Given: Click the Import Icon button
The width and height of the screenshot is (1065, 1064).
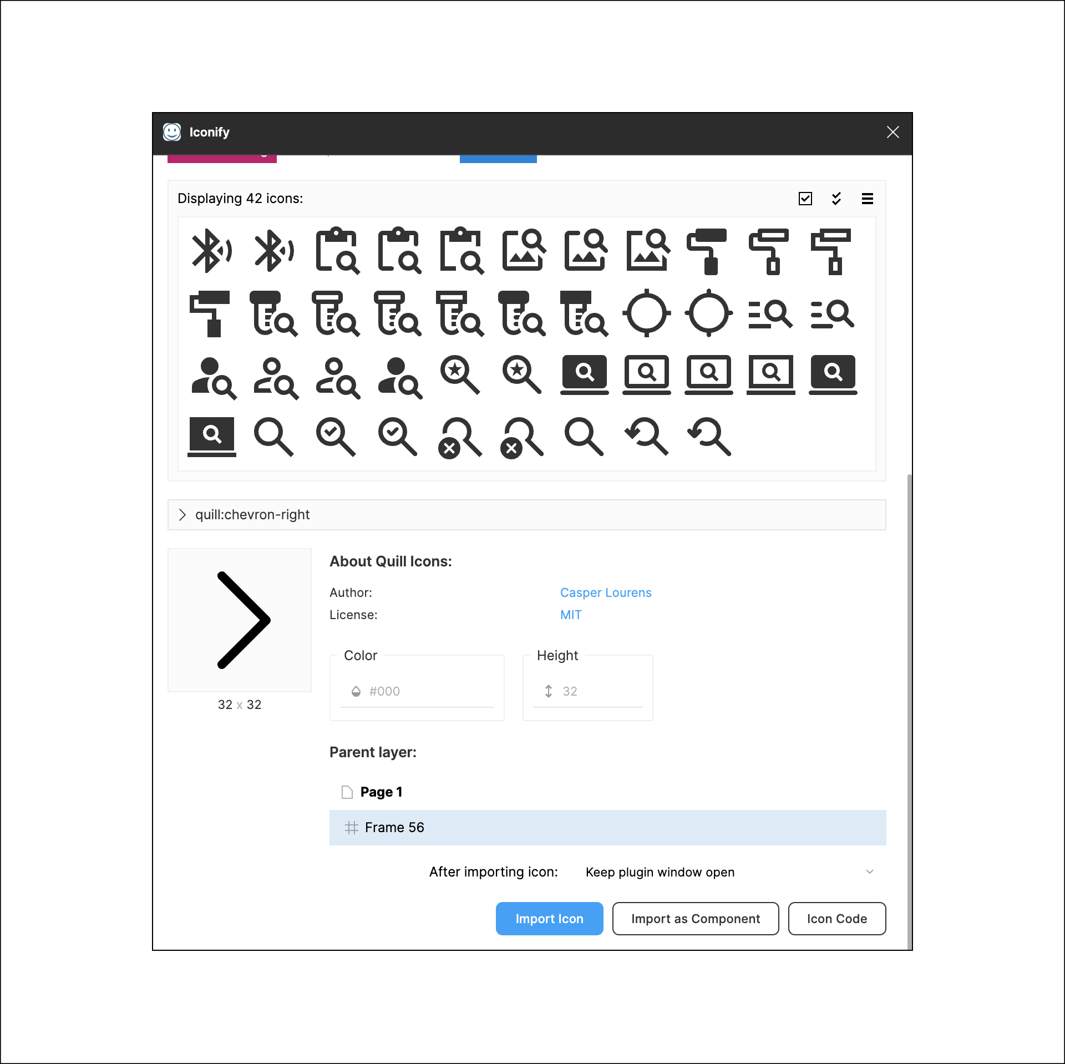Looking at the screenshot, I should [x=549, y=919].
